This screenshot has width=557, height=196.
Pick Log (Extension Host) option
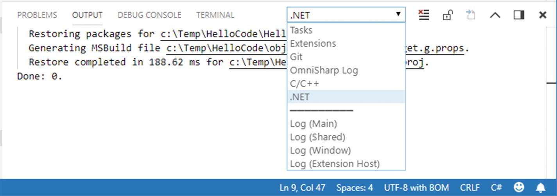pyautogui.click(x=335, y=164)
